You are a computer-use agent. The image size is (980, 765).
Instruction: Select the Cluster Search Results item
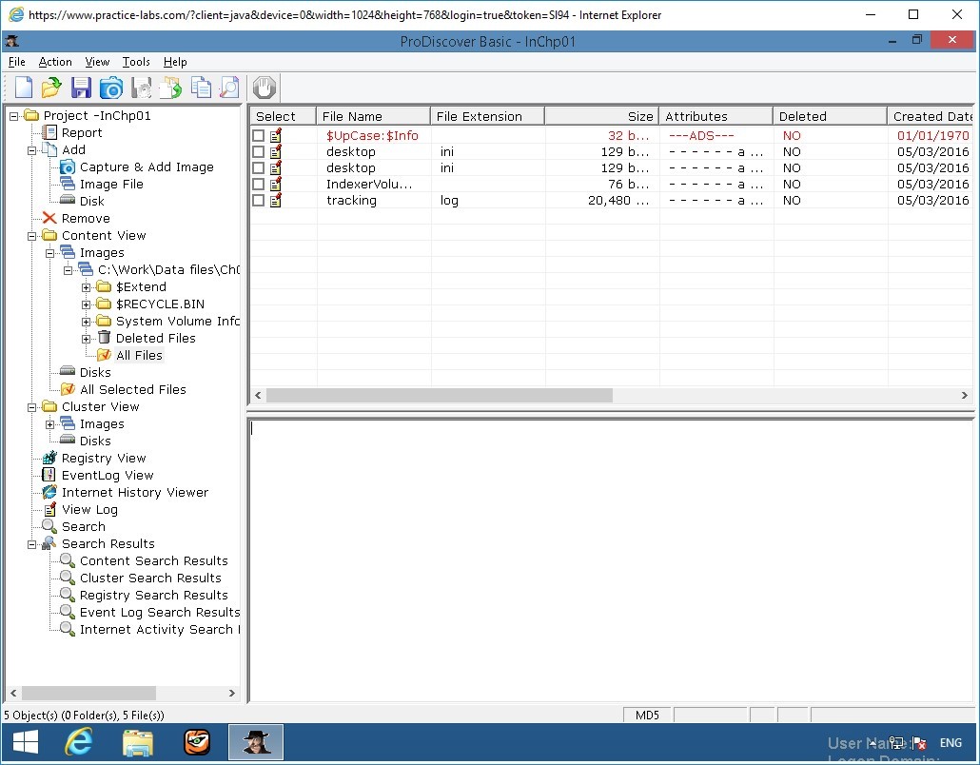(x=150, y=579)
